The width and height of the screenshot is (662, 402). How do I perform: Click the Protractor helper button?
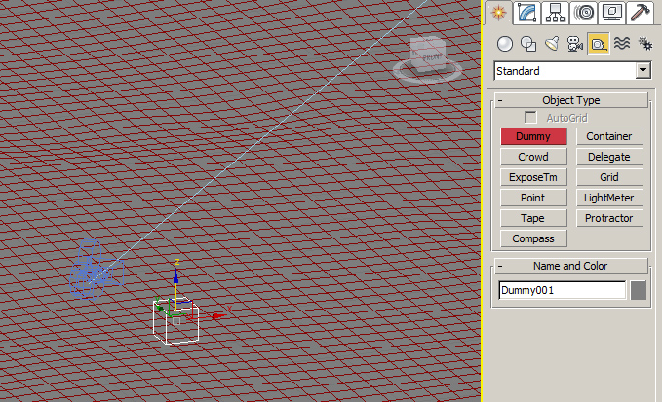click(x=609, y=218)
